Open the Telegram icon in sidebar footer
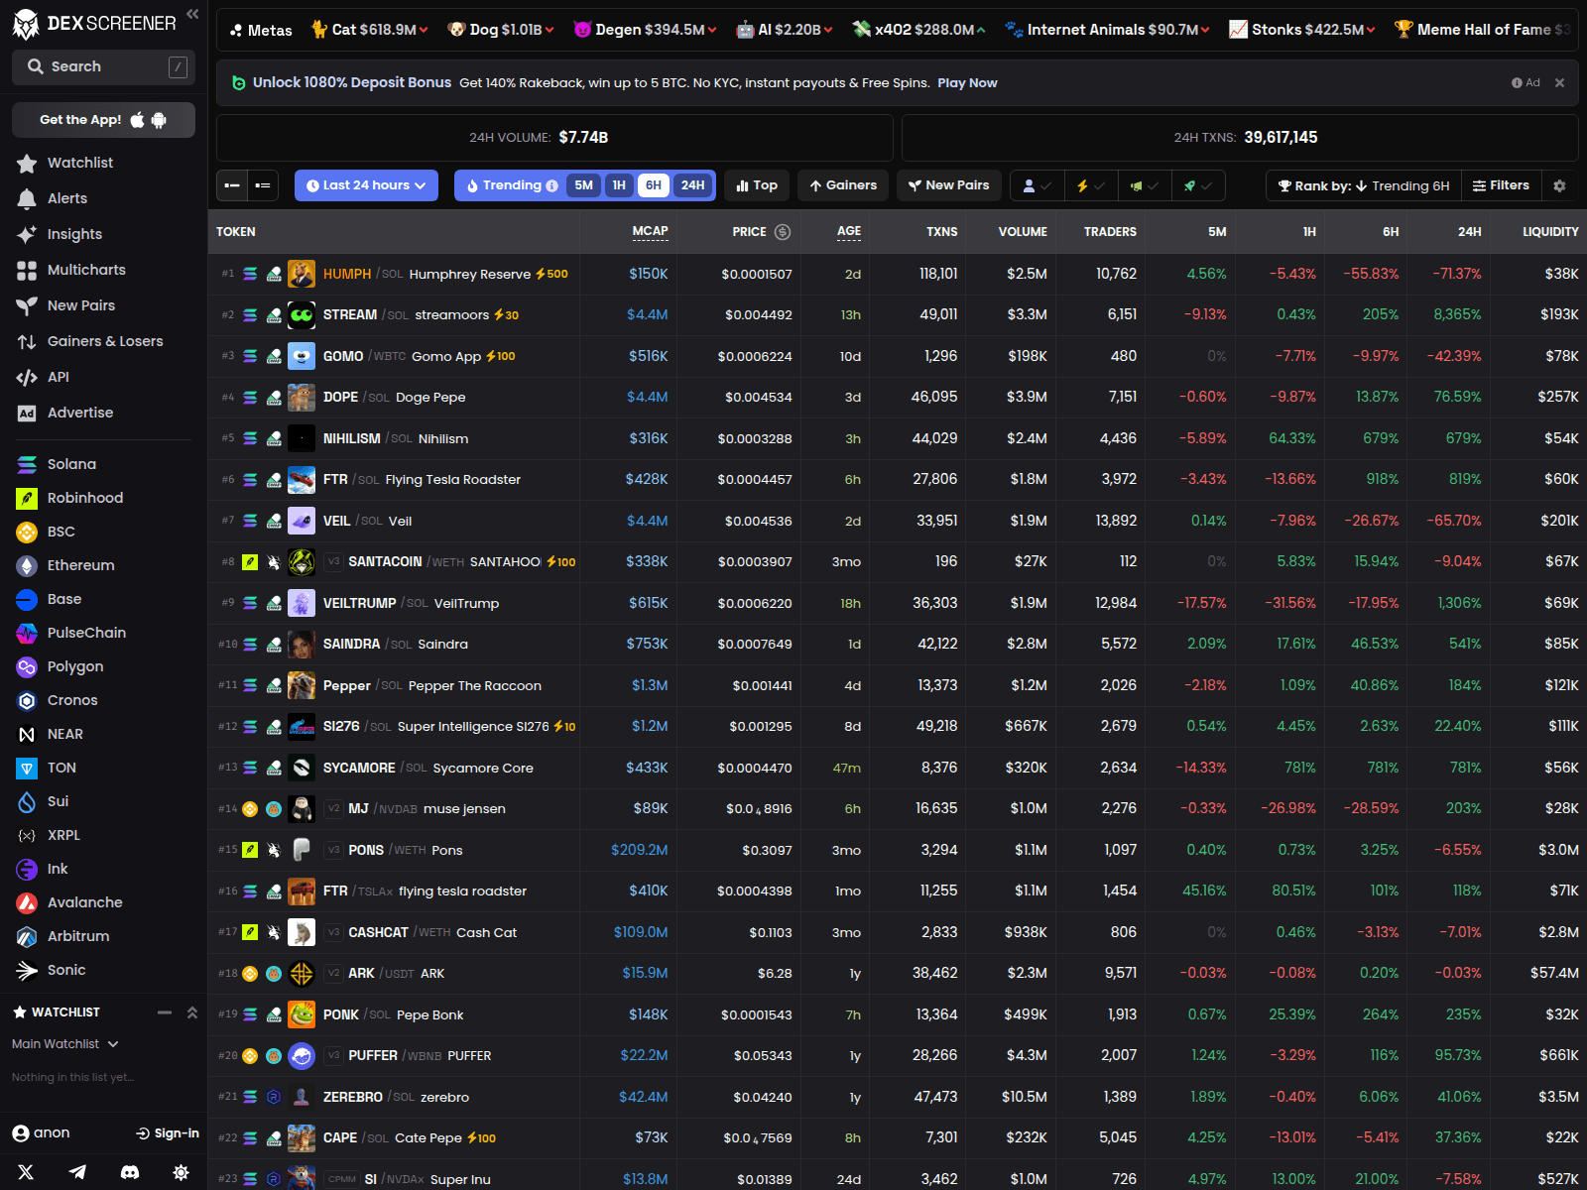The height and width of the screenshot is (1190, 1587). click(x=77, y=1172)
